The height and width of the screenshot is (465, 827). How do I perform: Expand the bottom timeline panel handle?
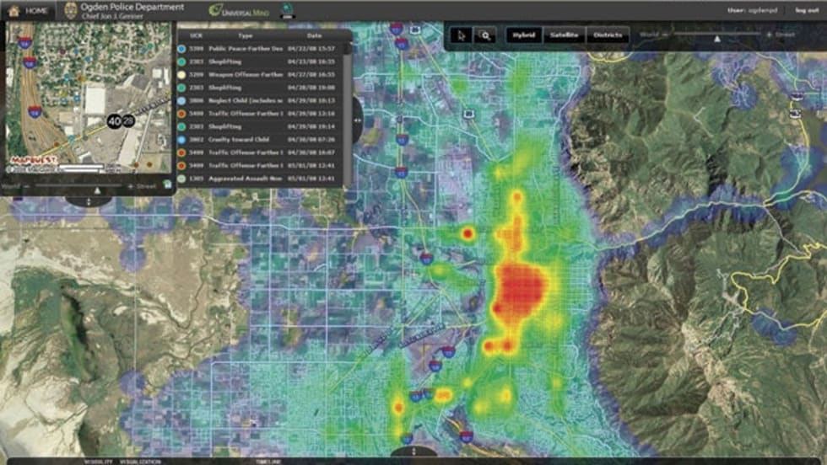(413, 452)
